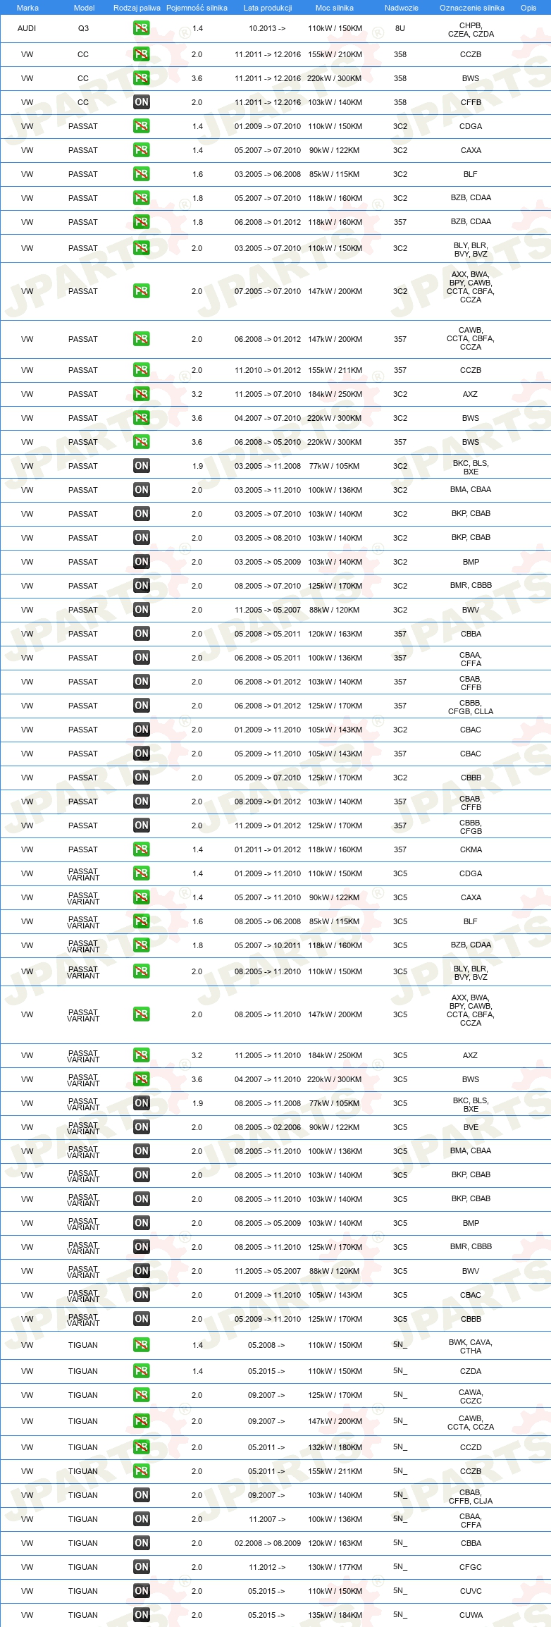Click the diesel ON icon in the CBBB, CFGB, CLLA row
The image size is (551, 1627).
point(142,706)
